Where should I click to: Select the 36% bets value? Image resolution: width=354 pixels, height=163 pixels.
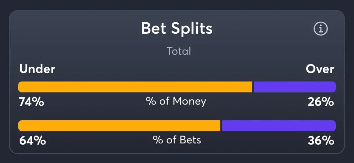click(x=321, y=141)
